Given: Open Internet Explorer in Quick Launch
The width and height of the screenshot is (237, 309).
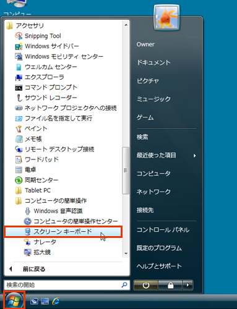Looking at the screenshot, I should point(56,301).
